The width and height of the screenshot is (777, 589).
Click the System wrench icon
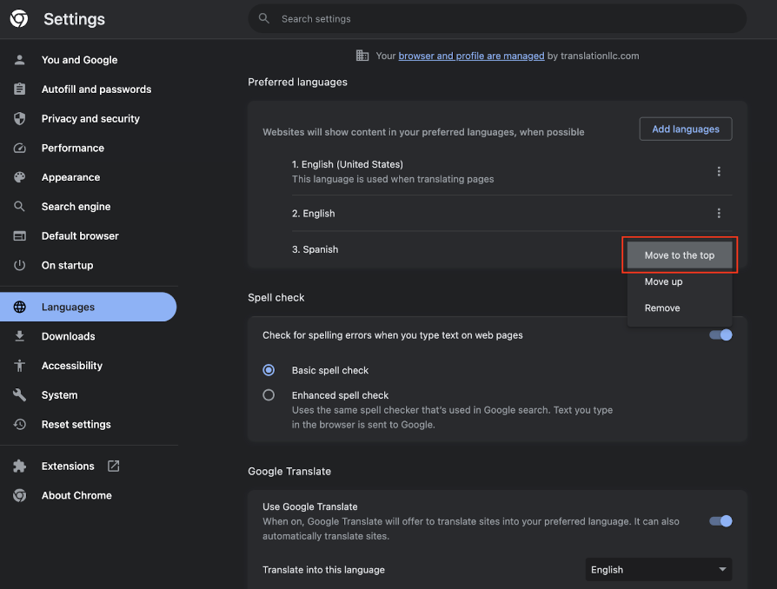(x=19, y=394)
